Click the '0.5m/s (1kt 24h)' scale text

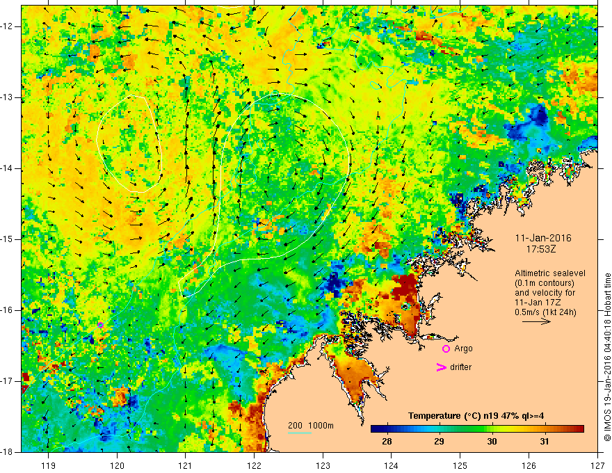tap(545, 312)
